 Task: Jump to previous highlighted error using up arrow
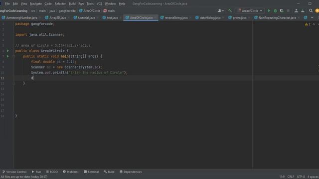[314, 24]
